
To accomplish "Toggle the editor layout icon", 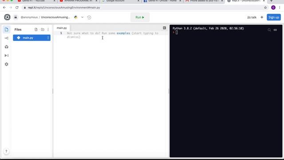I will coord(164,28).
